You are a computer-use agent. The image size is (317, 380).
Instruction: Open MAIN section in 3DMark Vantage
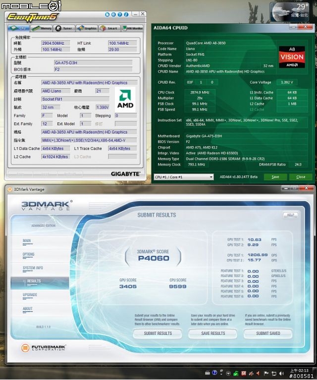[x=27, y=241]
